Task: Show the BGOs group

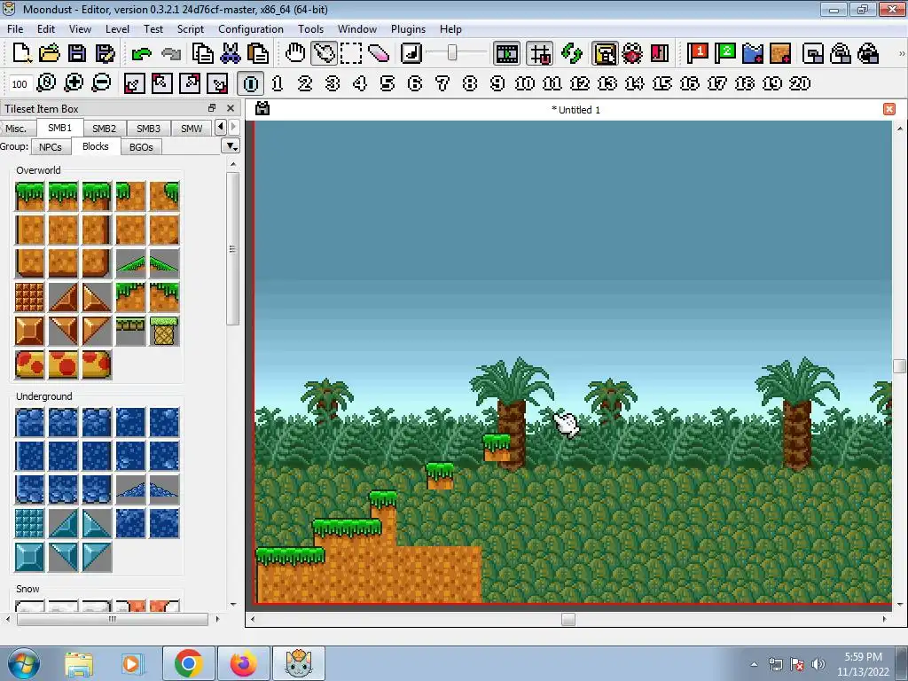Action: (x=141, y=147)
